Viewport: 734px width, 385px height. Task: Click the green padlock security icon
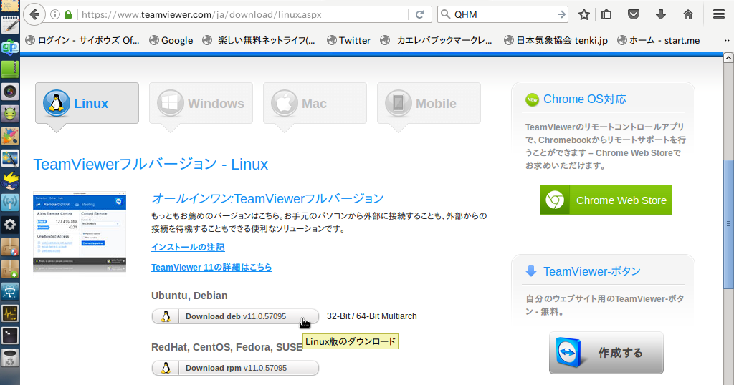[68, 14]
